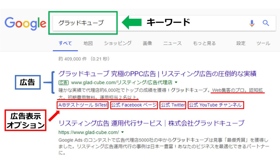
Task: Open 設定 settings menu
Action: pos(241,43)
